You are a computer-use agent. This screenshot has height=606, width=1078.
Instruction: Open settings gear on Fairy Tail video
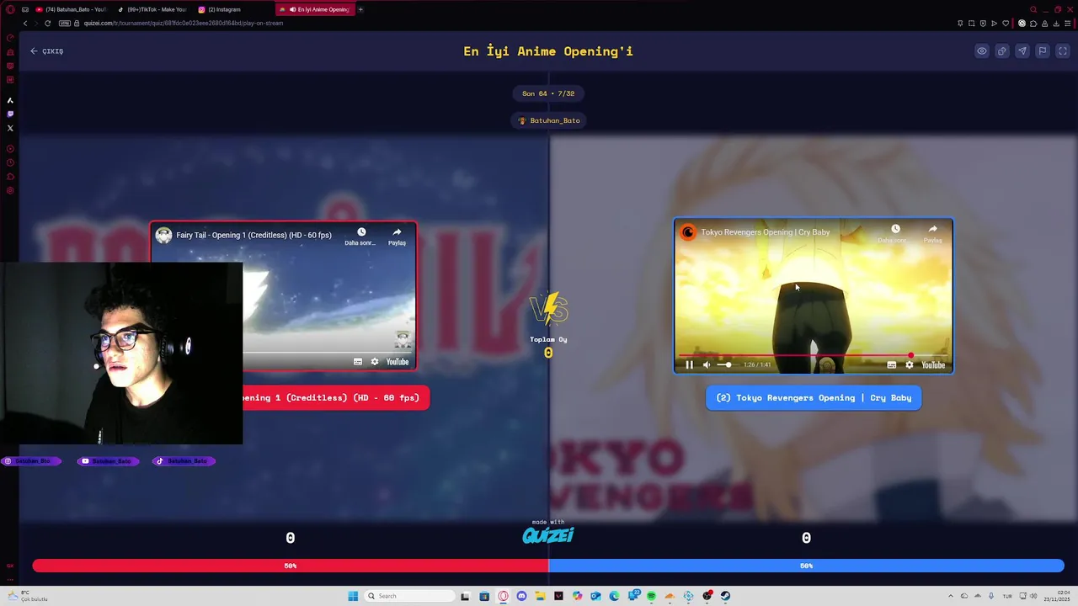tap(375, 362)
